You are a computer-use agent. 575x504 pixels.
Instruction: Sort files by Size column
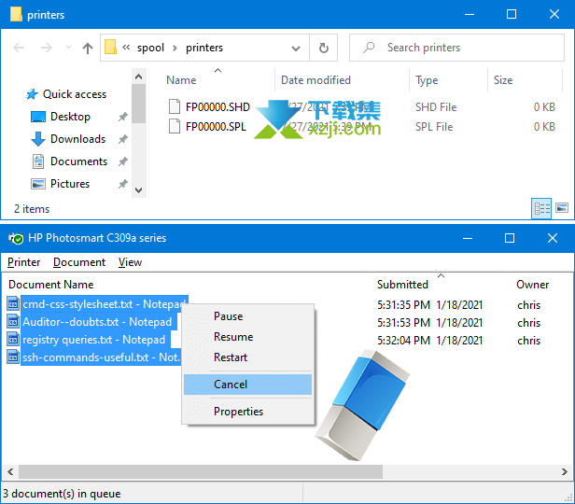(503, 80)
